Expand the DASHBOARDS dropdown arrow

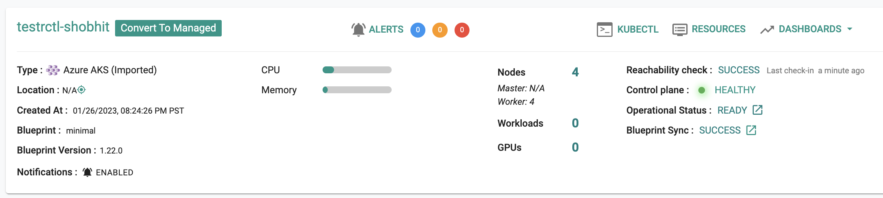[x=850, y=29]
